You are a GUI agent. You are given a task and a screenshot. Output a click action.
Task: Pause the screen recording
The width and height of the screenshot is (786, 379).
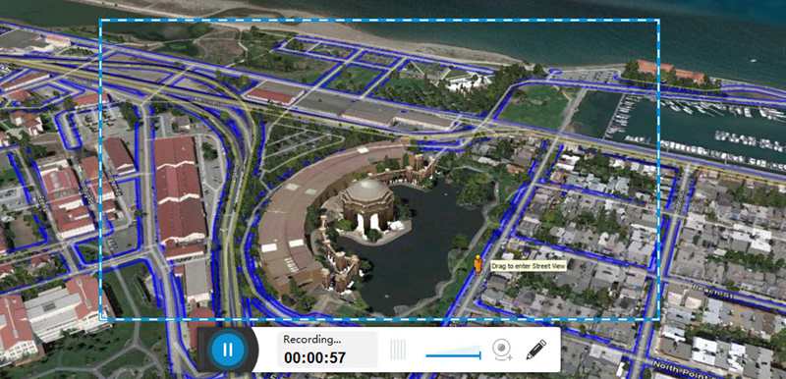(228, 350)
